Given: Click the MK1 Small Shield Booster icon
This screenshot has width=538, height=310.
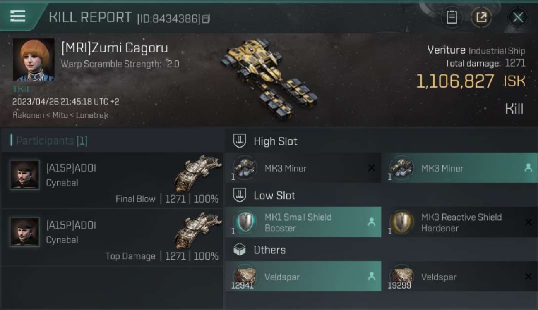Looking at the screenshot, I should pos(244,222).
